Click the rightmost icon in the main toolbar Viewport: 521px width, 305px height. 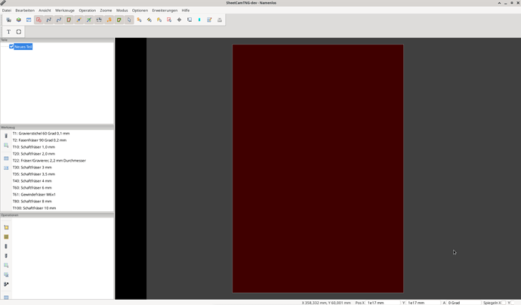point(220,20)
